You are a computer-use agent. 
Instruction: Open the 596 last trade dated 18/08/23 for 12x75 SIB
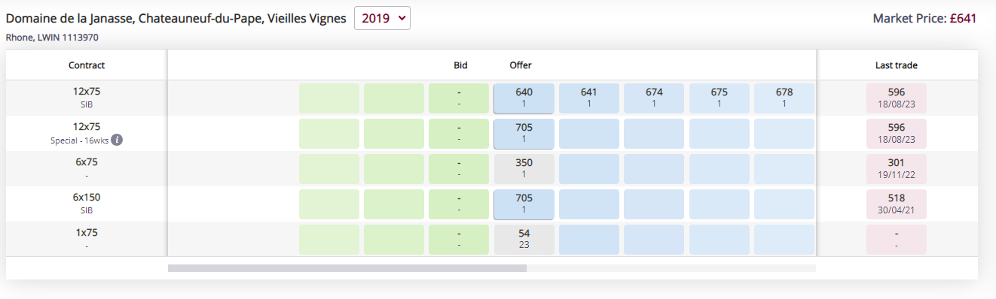(897, 98)
